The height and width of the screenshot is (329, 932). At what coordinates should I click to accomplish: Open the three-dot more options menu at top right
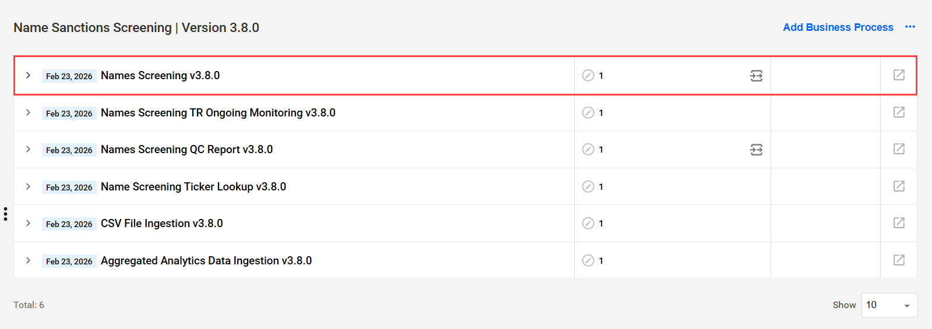click(x=910, y=27)
